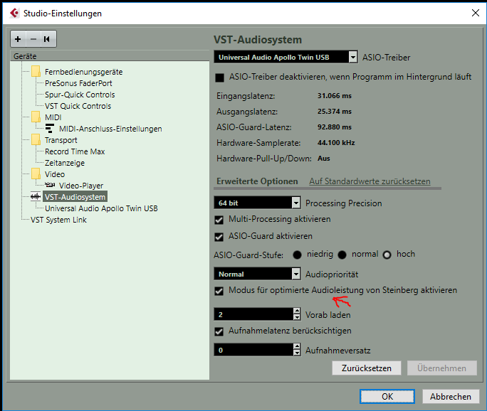Viewport: 487px width, 411px height.
Task: Click the Hardware-Samplerate value 44.100 kHz
Action: (x=336, y=142)
